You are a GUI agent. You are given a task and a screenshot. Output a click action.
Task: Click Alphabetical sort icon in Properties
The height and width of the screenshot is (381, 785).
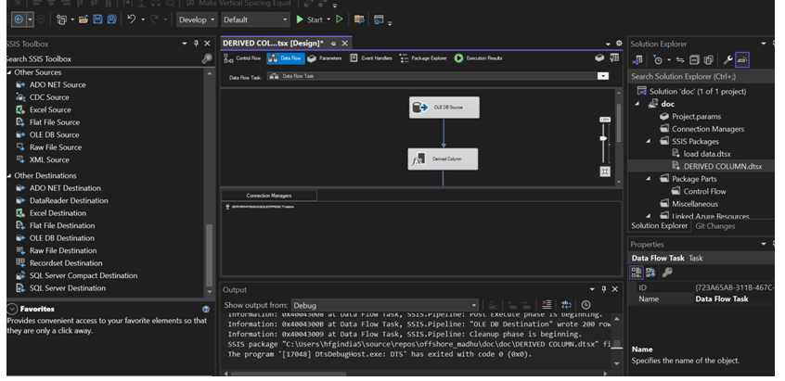coord(650,273)
